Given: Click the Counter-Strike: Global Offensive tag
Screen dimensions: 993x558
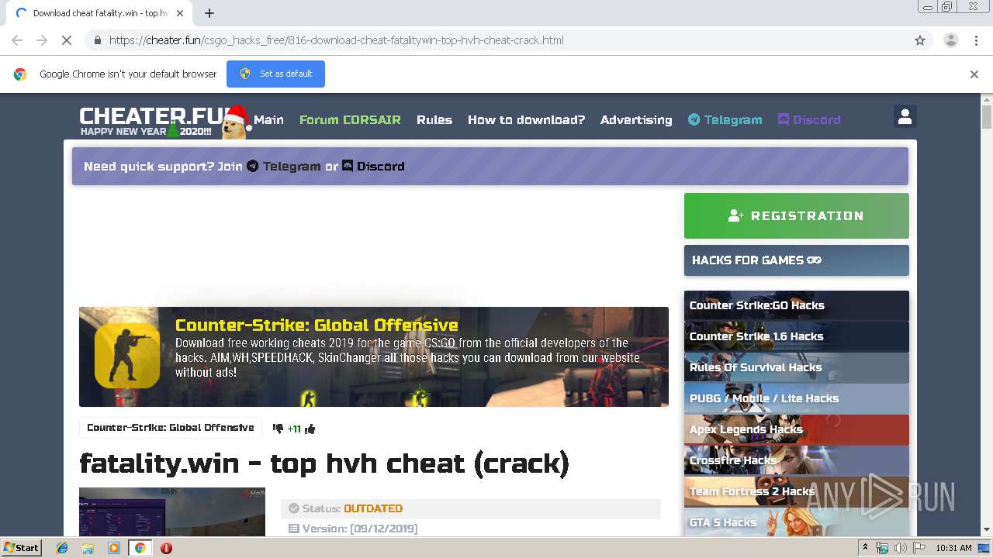Looking at the screenshot, I should 170,428.
